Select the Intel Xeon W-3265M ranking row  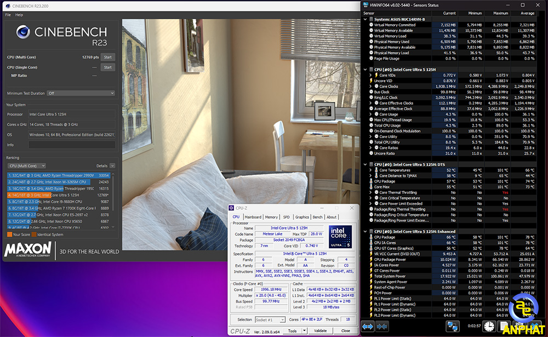point(59,182)
